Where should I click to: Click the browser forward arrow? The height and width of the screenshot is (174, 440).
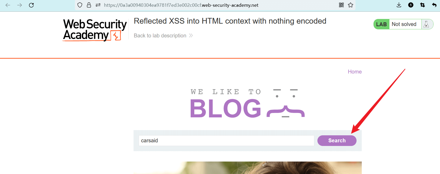20,5
